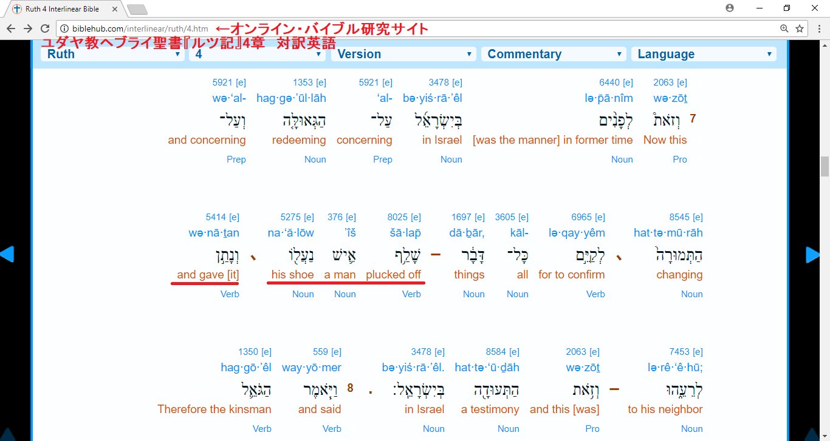Click the gloss "changing"
Viewport: 830px width, 441px height.
pos(679,275)
